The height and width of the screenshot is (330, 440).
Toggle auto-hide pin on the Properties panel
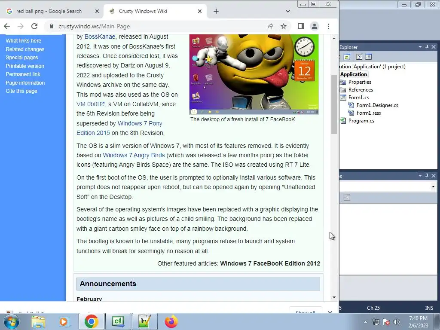(427, 176)
